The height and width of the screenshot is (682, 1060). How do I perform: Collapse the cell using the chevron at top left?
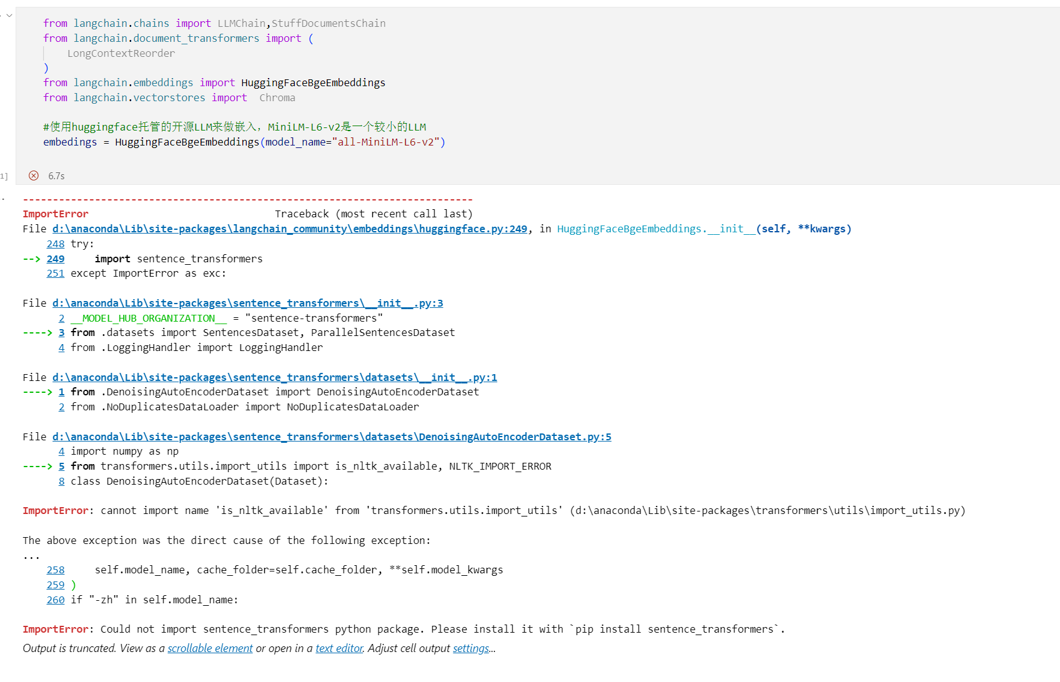[9, 16]
